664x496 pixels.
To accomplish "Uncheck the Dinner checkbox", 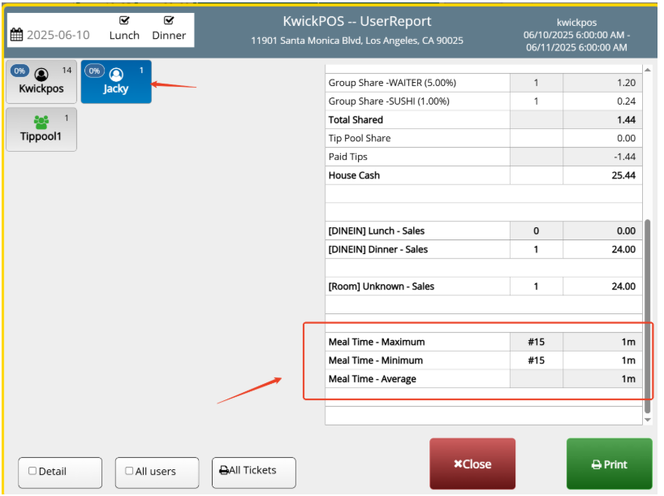I will point(169,20).
